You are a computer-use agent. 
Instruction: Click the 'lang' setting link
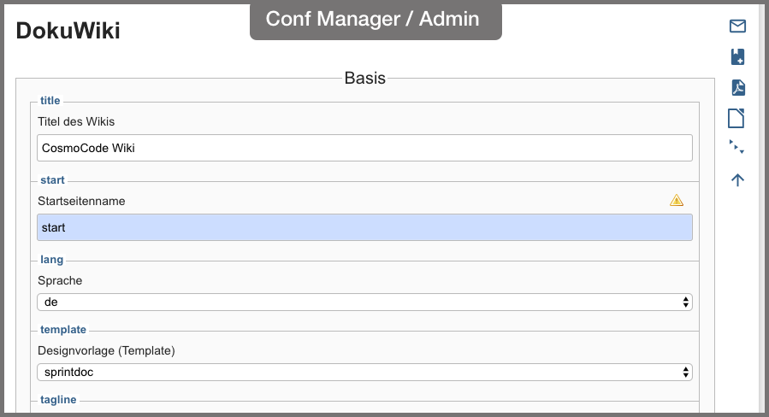tap(51, 260)
